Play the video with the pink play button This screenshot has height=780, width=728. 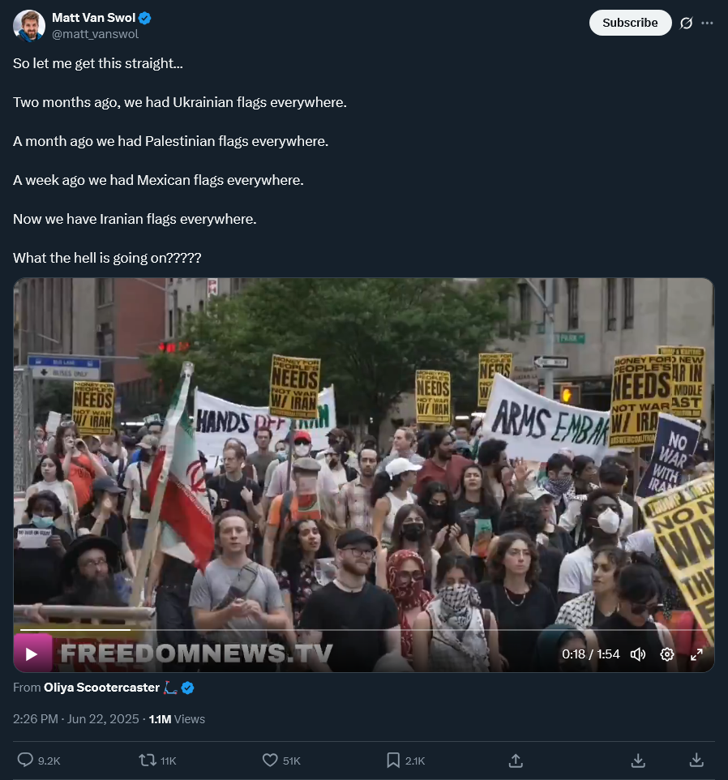32,654
